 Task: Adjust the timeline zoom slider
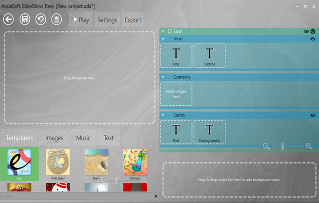point(283,147)
